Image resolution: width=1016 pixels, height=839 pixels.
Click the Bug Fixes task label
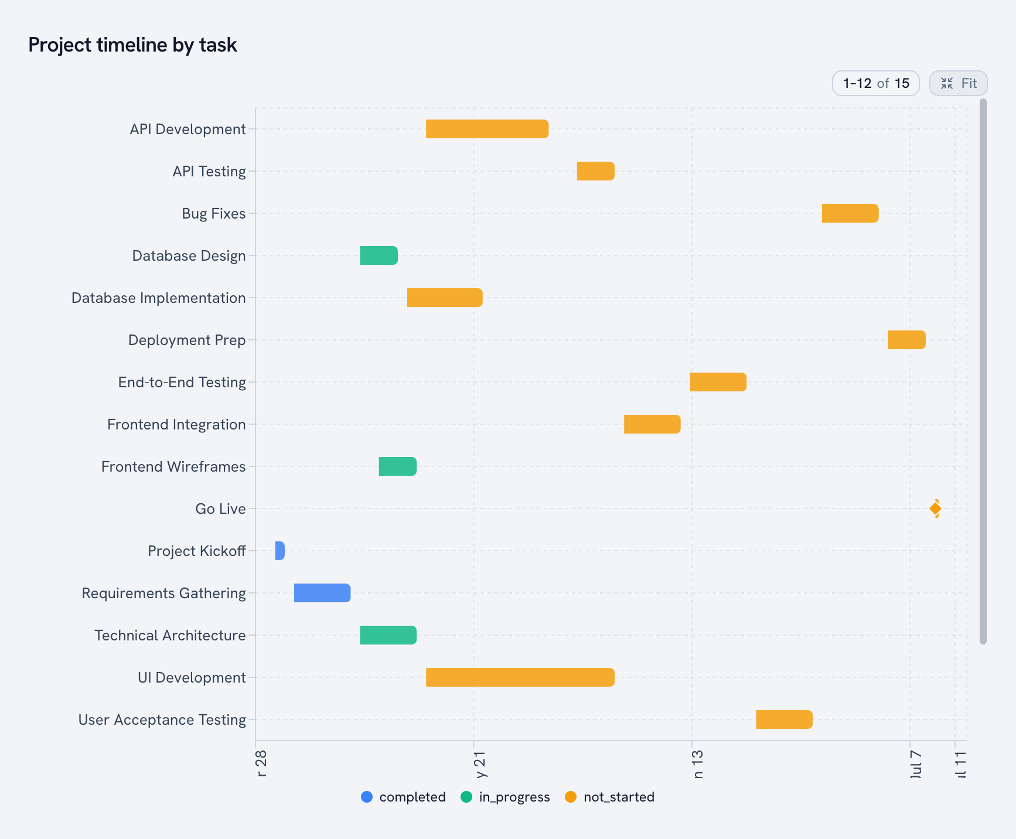tap(213, 213)
